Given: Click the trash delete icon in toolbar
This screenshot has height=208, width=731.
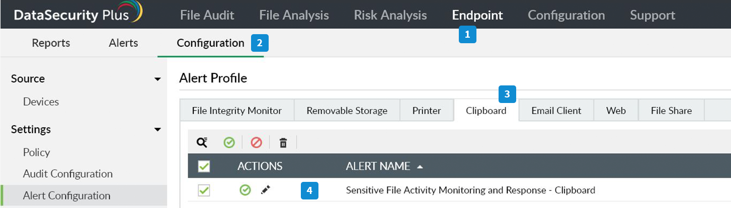Looking at the screenshot, I should tap(283, 143).
